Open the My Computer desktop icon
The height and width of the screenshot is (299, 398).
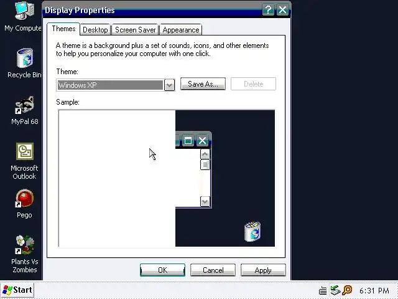24,17
